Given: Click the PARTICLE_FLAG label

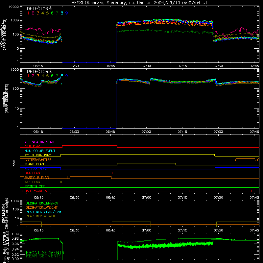Looking at the screenshot, I should point(37,178).
